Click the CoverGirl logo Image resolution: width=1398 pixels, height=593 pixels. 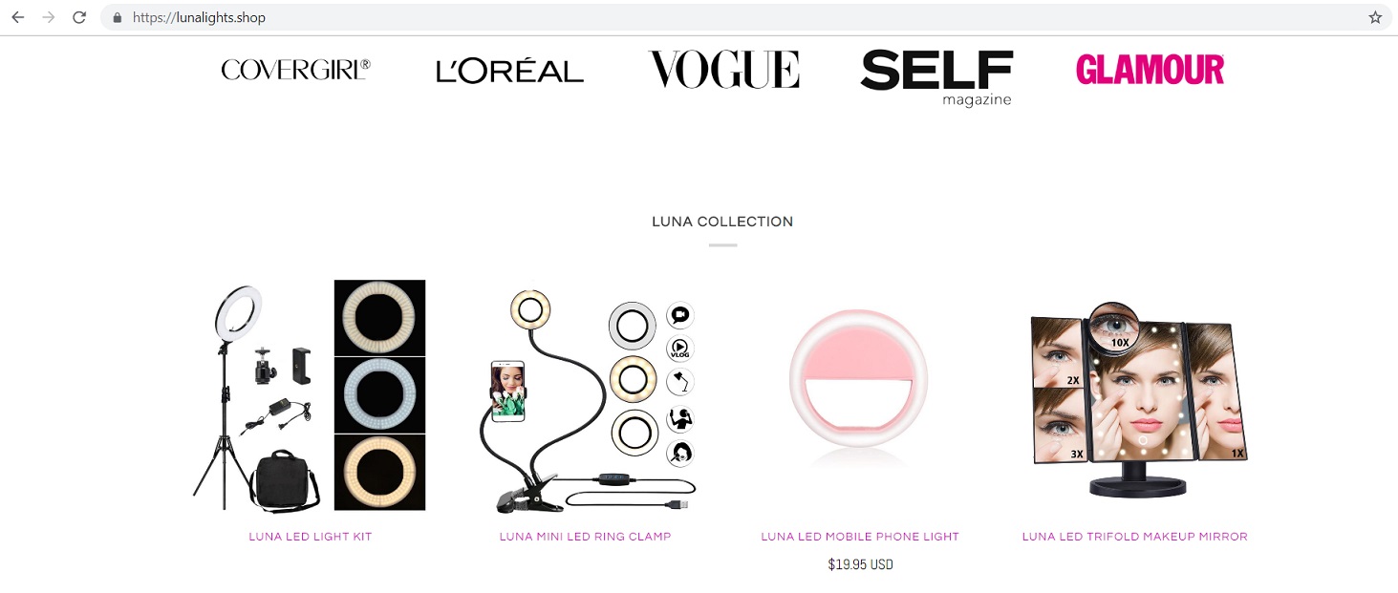click(295, 69)
